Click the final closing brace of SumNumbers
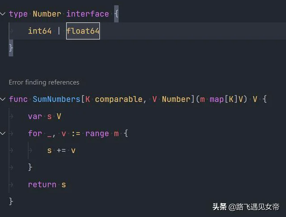Screen dimensions: 286x217 tap(11, 201)
